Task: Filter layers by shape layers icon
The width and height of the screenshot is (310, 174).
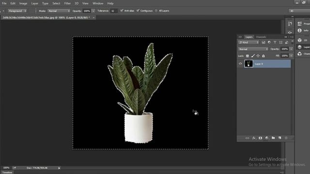Action: tap(281, 43)
